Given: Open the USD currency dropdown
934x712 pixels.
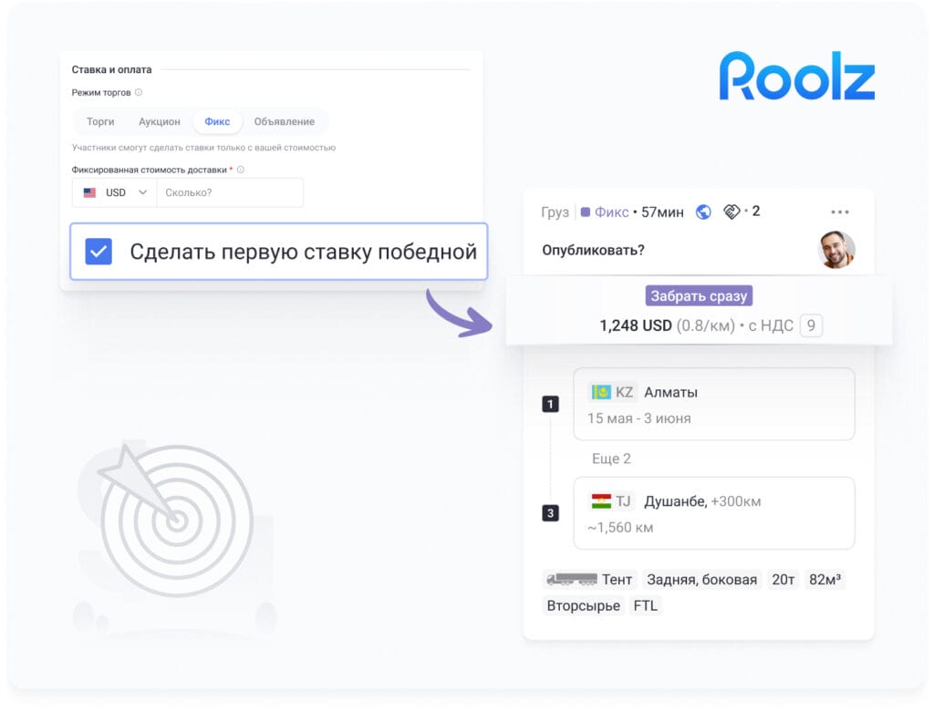Looking at the screenshot, I should [113, 192].
